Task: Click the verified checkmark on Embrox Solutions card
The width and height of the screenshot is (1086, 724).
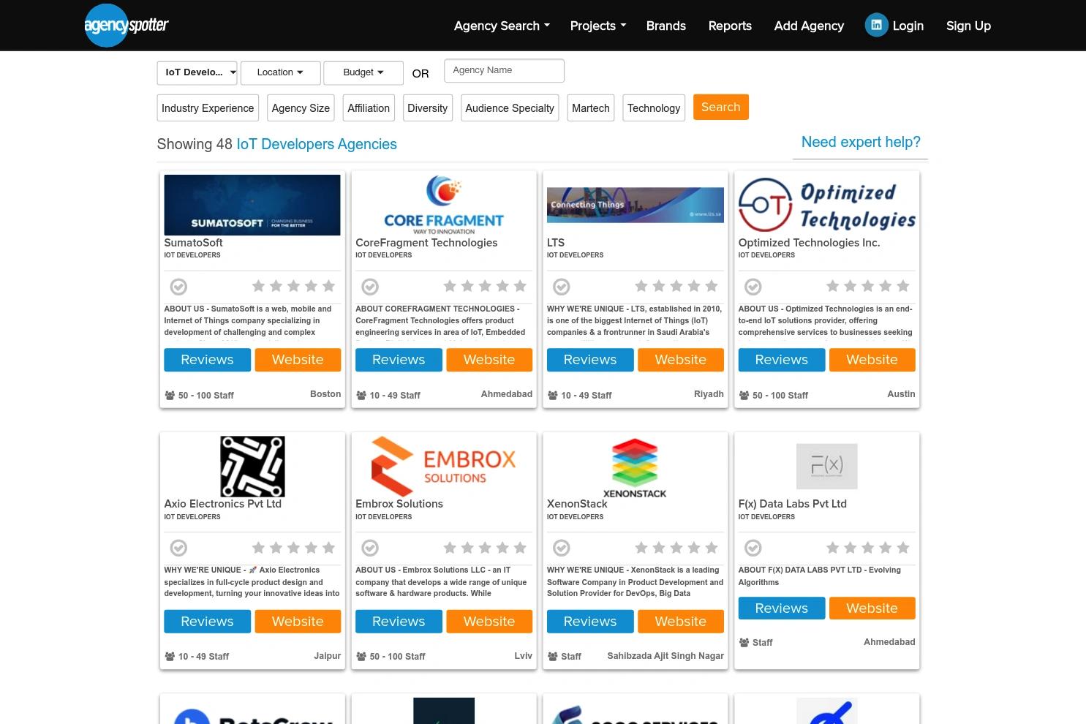Action: (370, 548)
